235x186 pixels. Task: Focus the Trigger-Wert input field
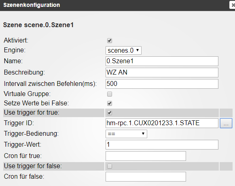point(162,145)
